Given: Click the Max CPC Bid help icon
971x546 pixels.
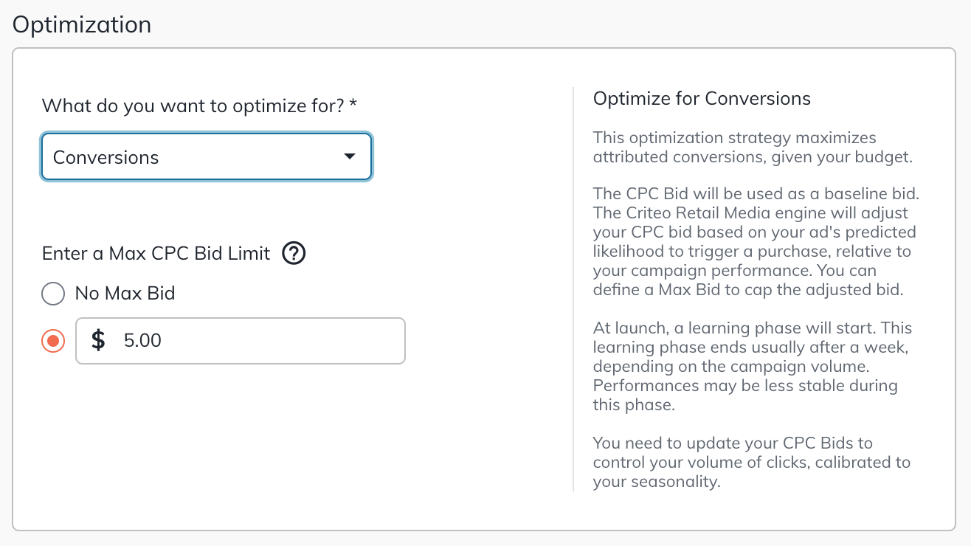Looking at the screenshot, I should coord(294,254).
